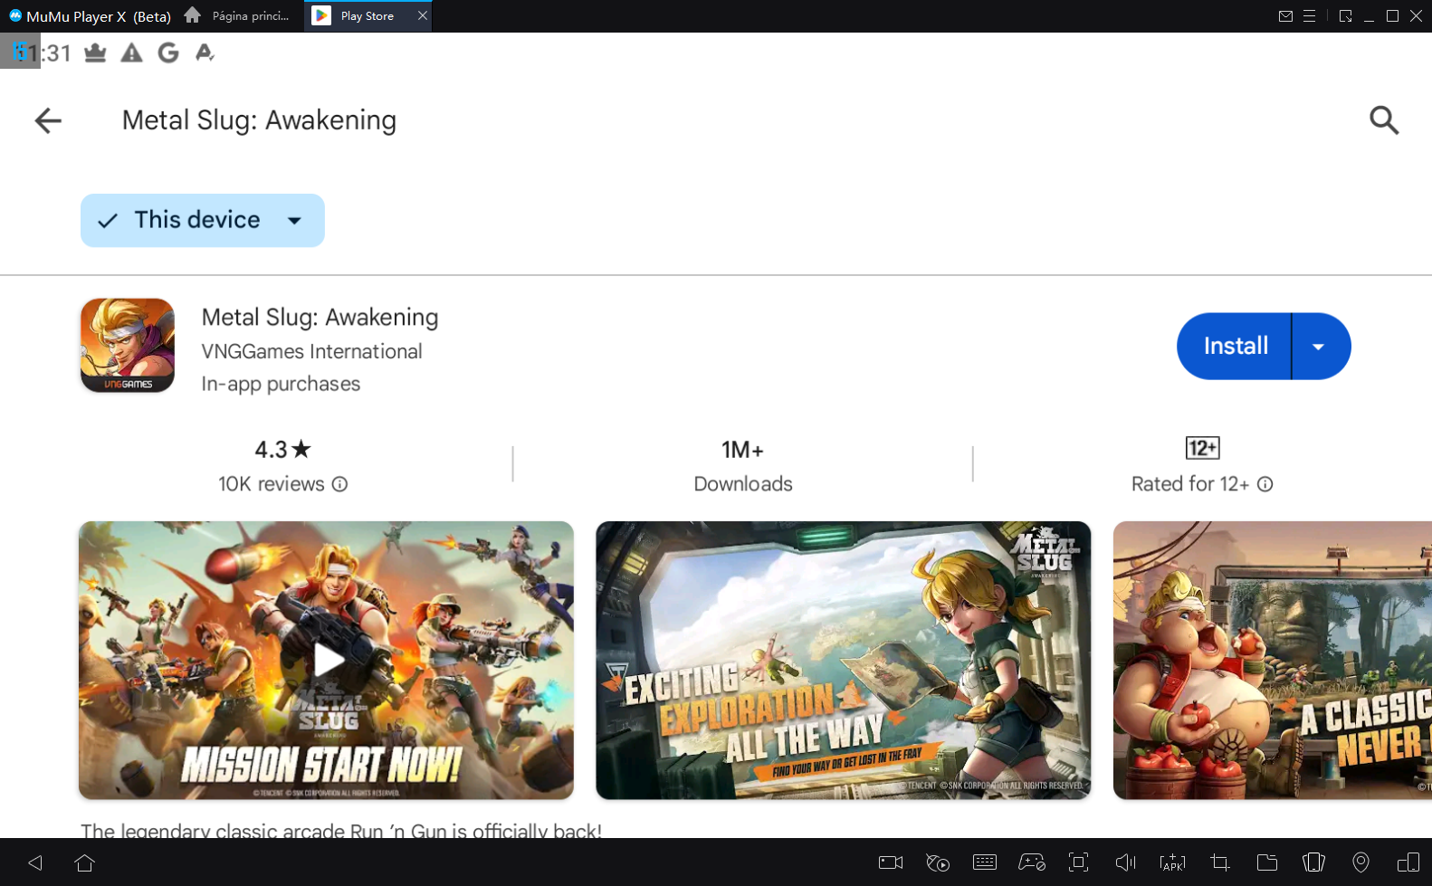Image resolution: width=1432 pixels, height=886 pixels.
Task: Click the font A icon in status bar
Action: [x=205, y=53]
